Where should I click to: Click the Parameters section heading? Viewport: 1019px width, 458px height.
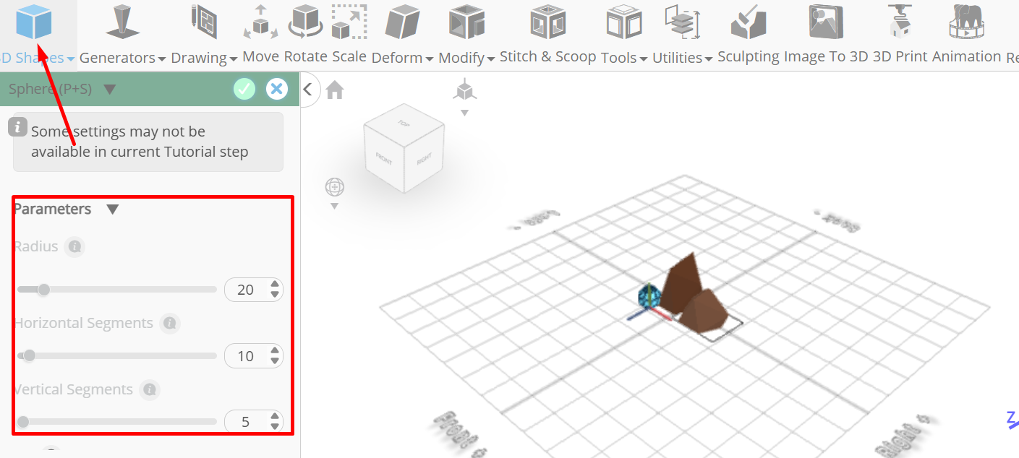[x=53, y=209]
